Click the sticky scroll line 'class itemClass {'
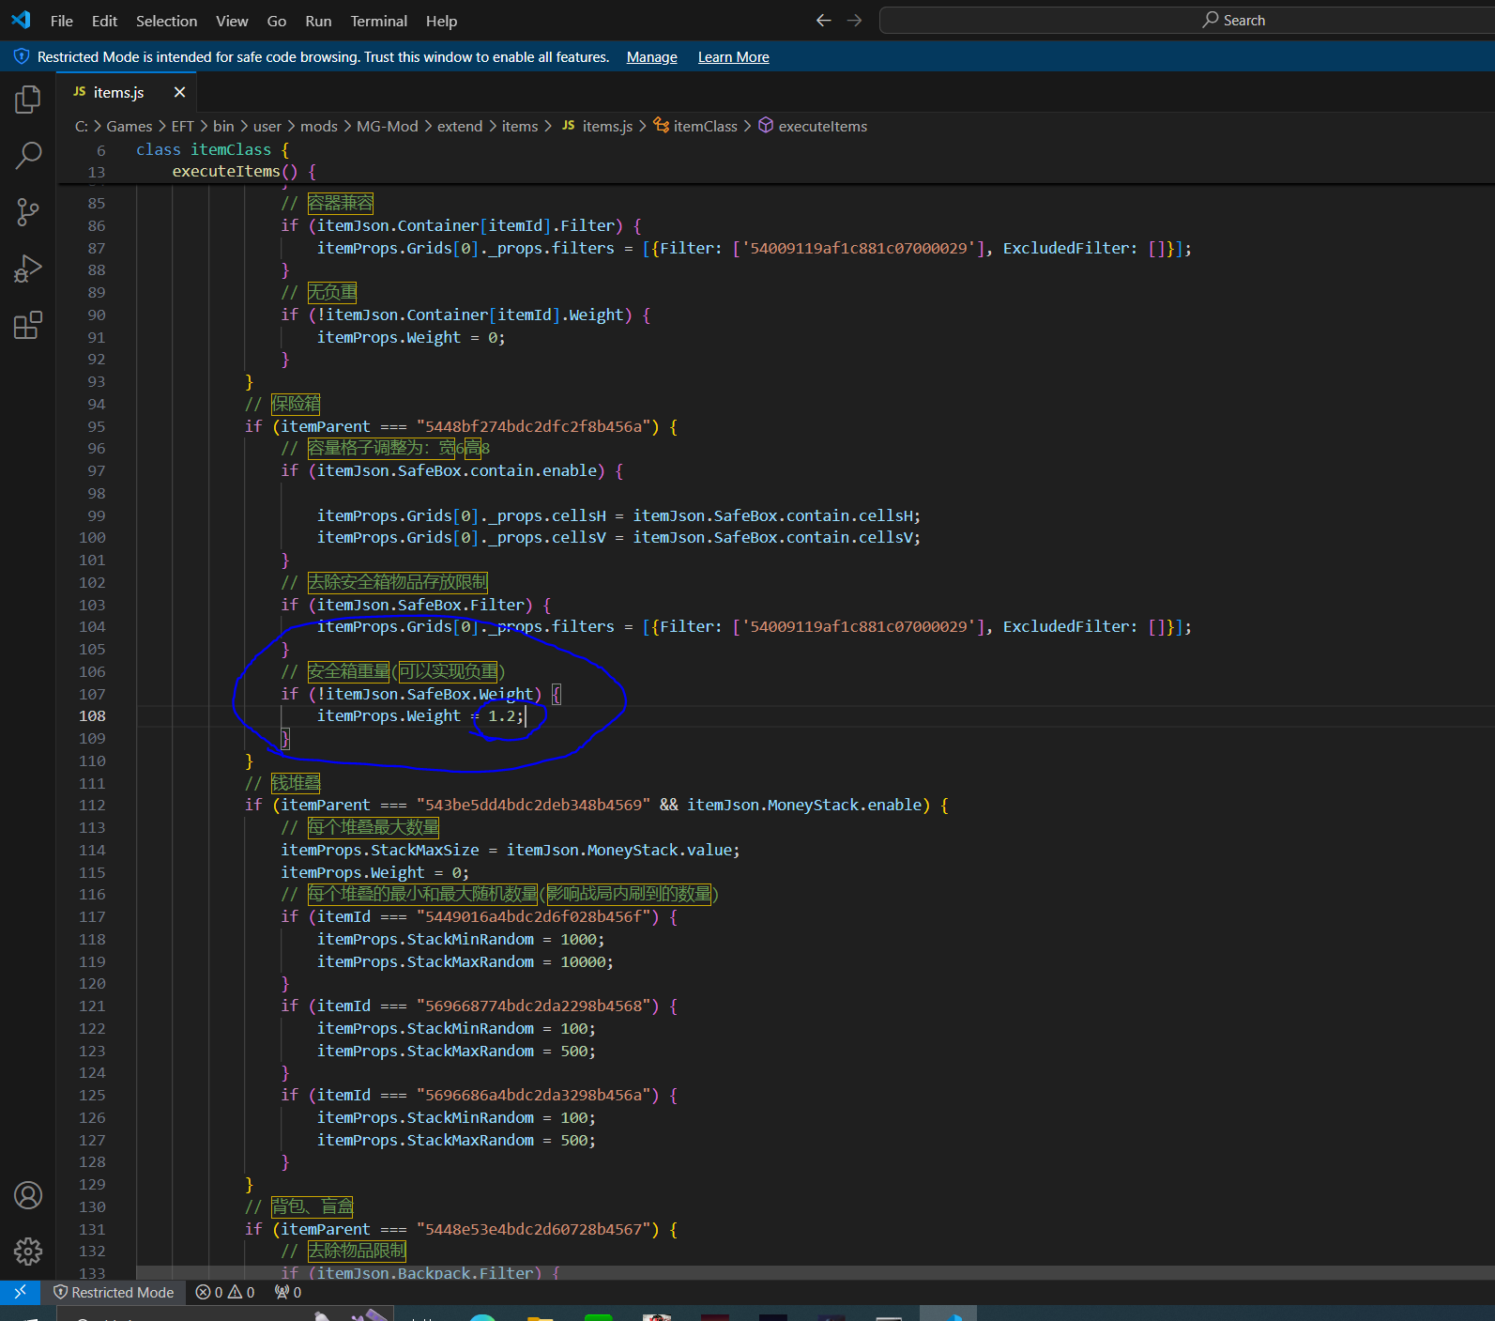The width and height of the screenshot is (1495, 1321). [x=213, y=150]
